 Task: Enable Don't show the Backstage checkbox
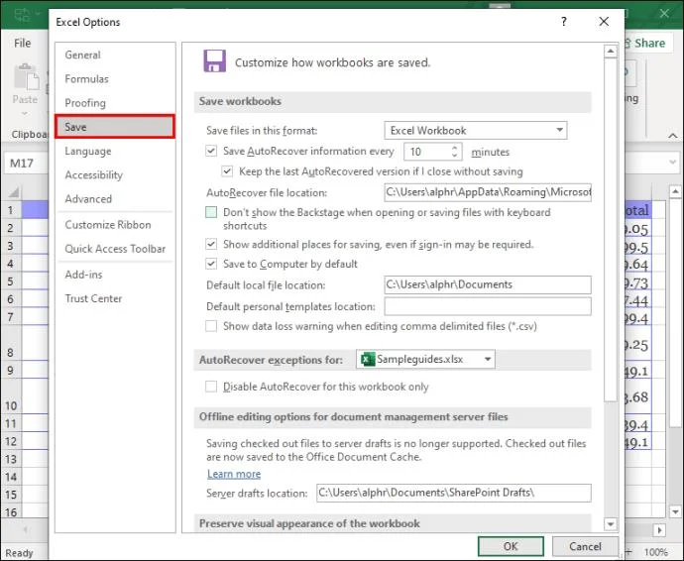211,212
